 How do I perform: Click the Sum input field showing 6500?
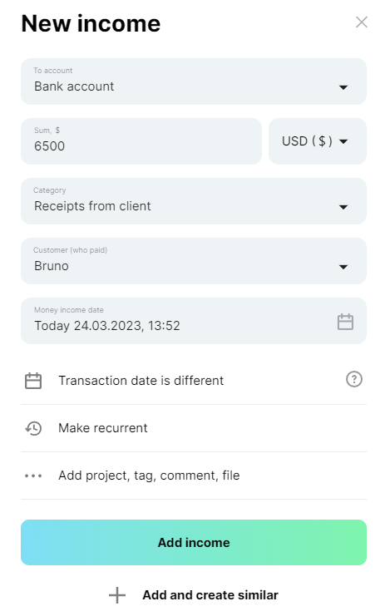[x=141, y=141]
